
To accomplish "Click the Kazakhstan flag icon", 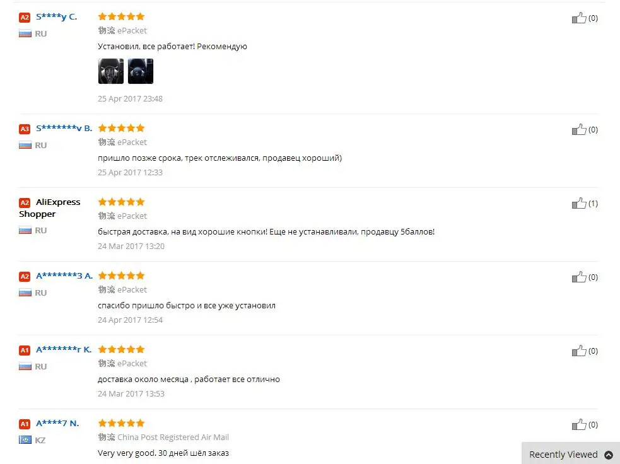I will 25,440.
